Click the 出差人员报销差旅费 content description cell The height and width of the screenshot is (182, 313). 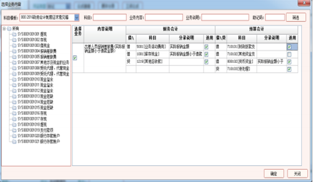pos(105,58)
